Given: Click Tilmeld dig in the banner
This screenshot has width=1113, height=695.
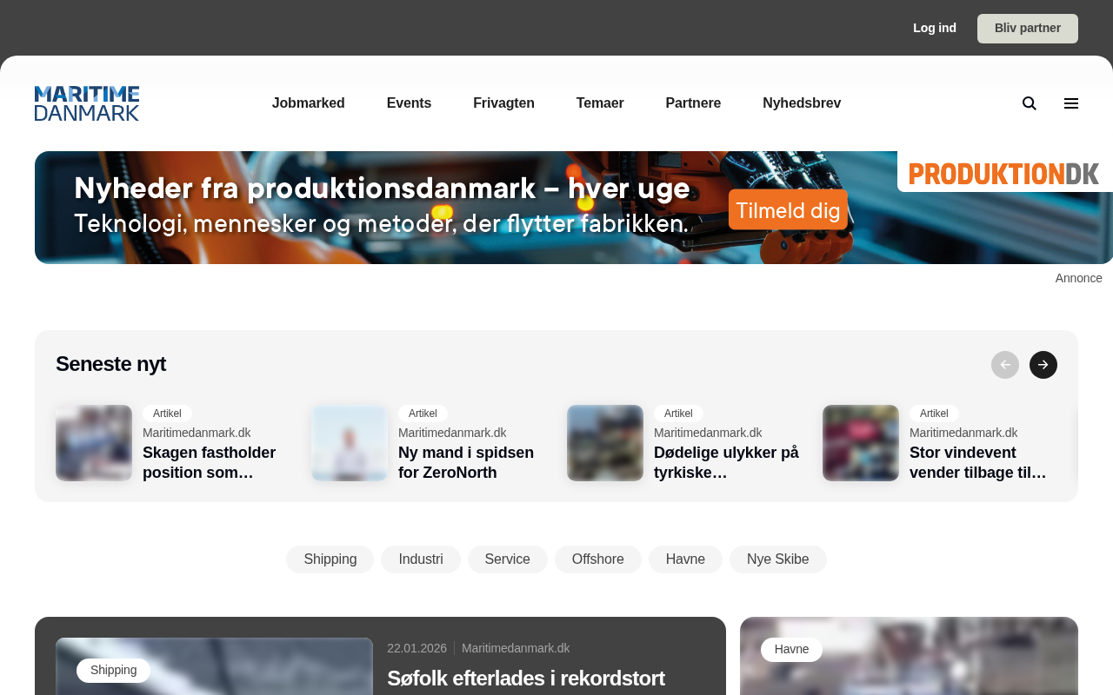Looking at the screenshot, I should (788, 209).
